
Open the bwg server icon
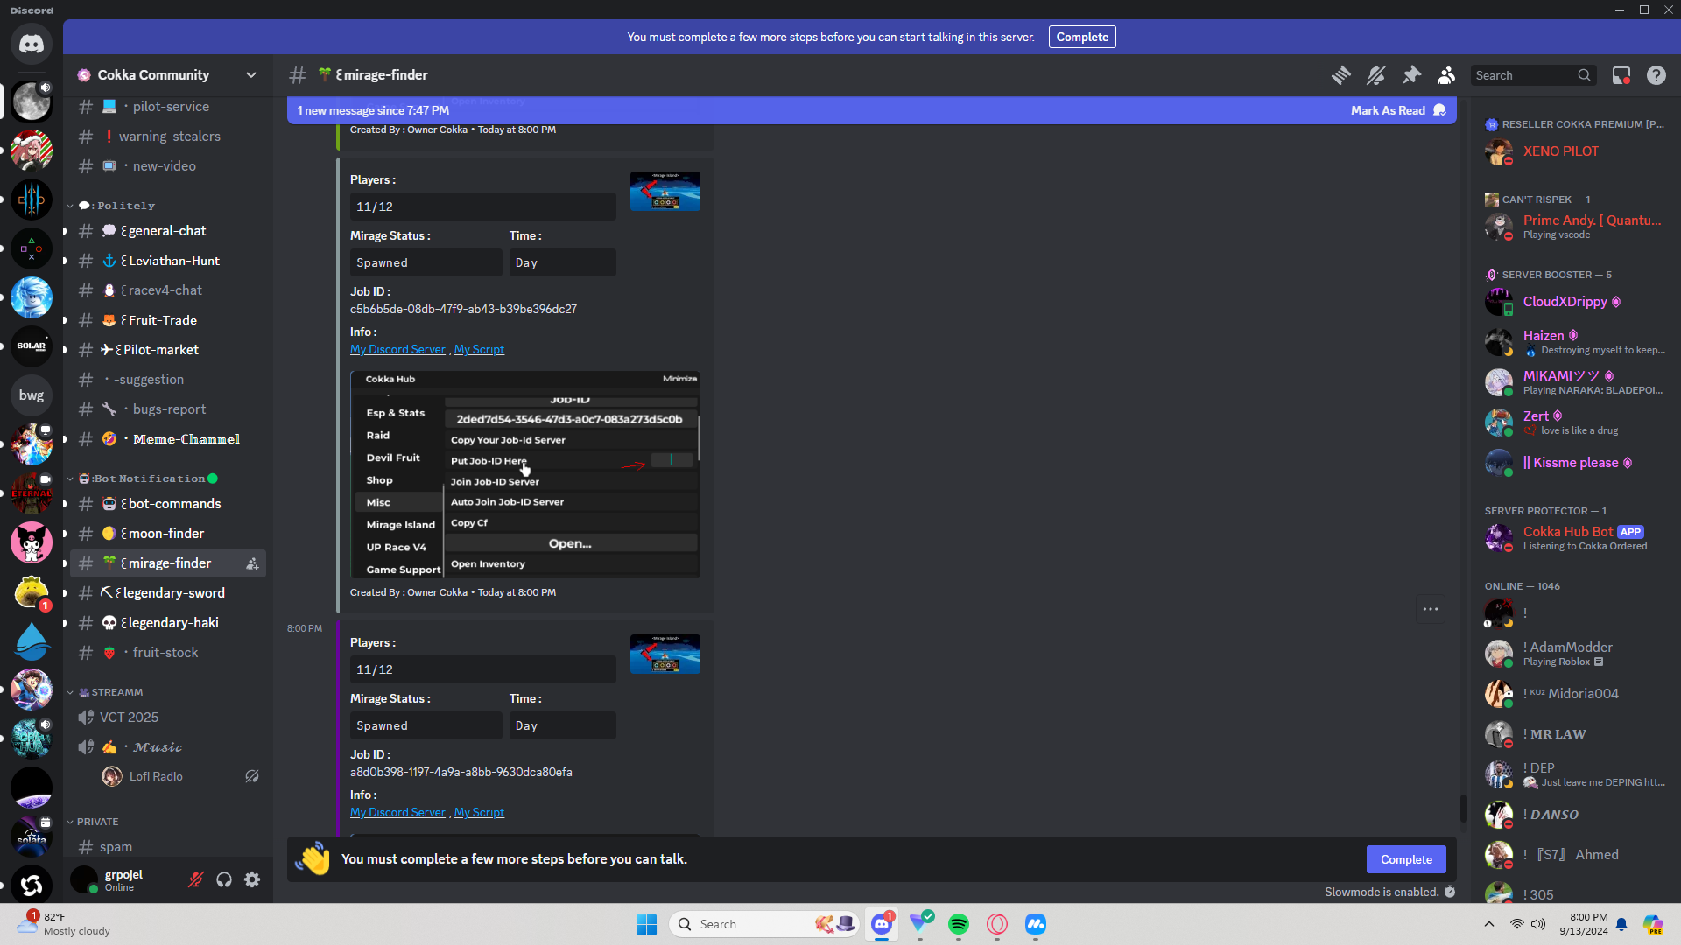(32, 395)
